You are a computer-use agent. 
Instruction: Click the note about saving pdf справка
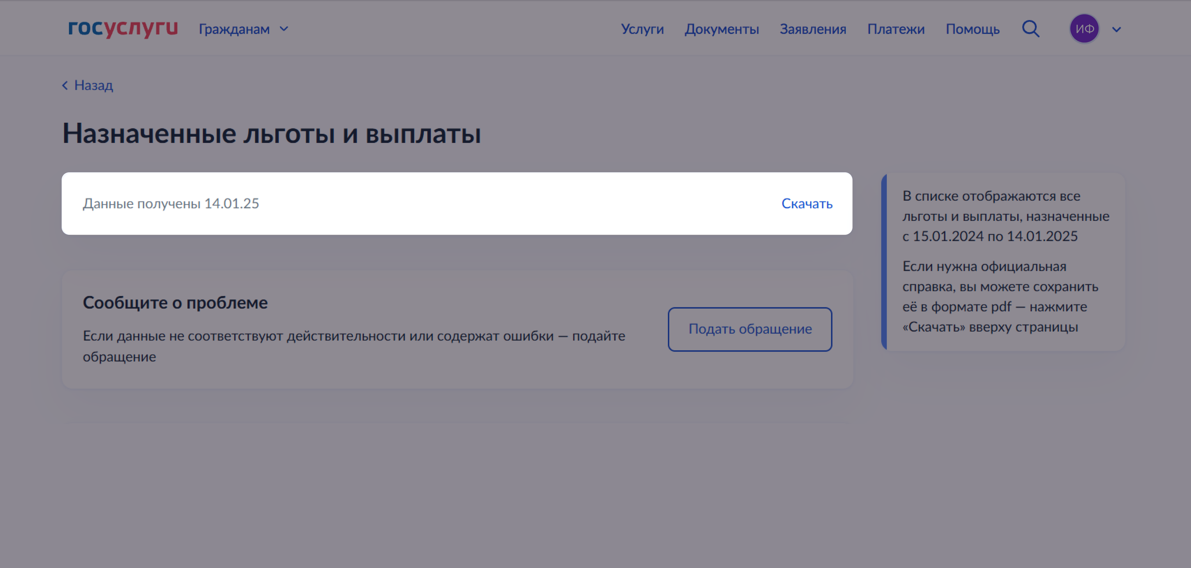1000,297
